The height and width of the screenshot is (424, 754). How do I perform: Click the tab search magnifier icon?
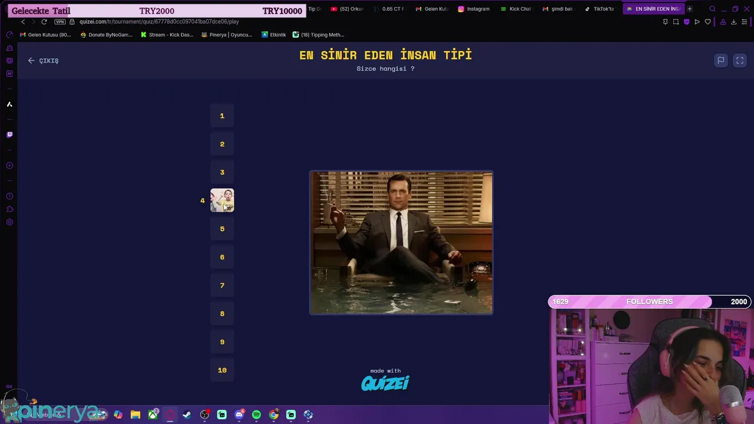tap(712, 9)
